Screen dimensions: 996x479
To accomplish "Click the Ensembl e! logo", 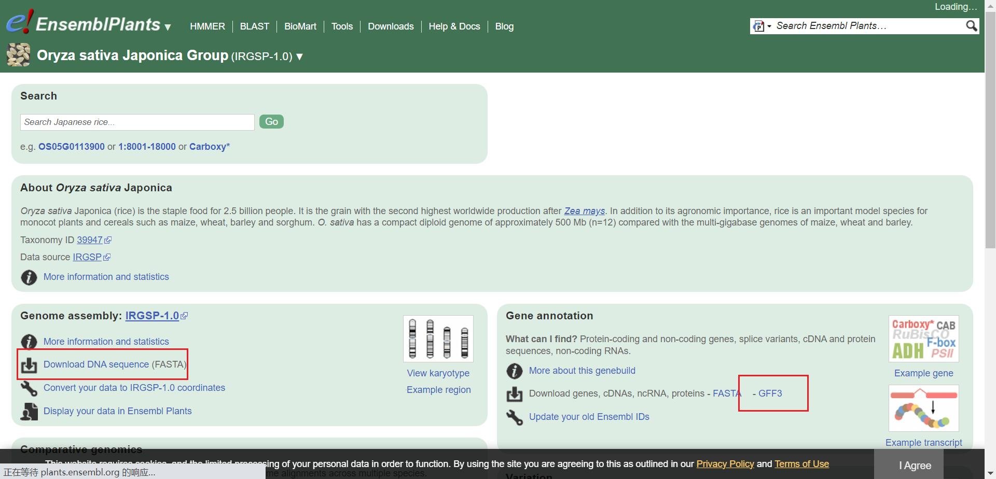I will pyautogui.click(x=20, y=23).
